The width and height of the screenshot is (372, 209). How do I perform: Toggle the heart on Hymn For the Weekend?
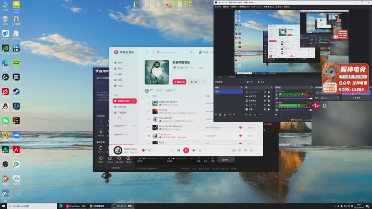pyautogui.click(x=240, y=127)
